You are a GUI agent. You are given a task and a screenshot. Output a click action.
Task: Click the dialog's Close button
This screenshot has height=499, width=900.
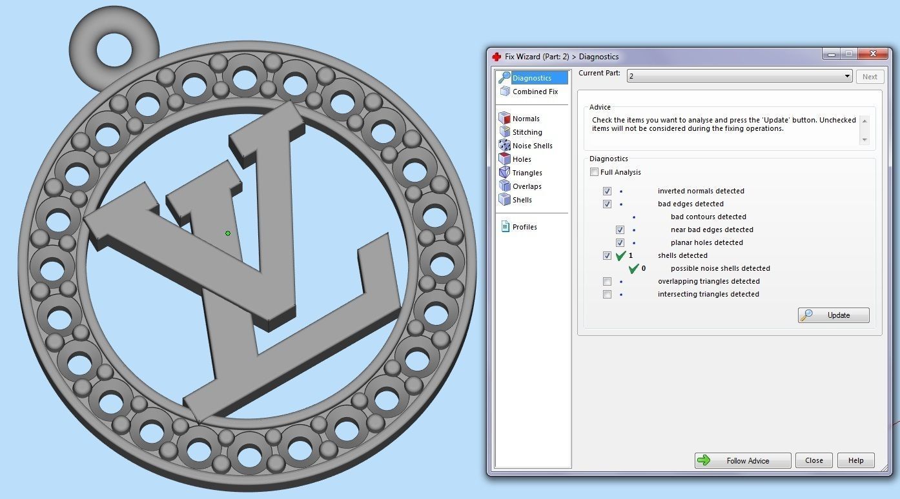[x=814, y=460]
